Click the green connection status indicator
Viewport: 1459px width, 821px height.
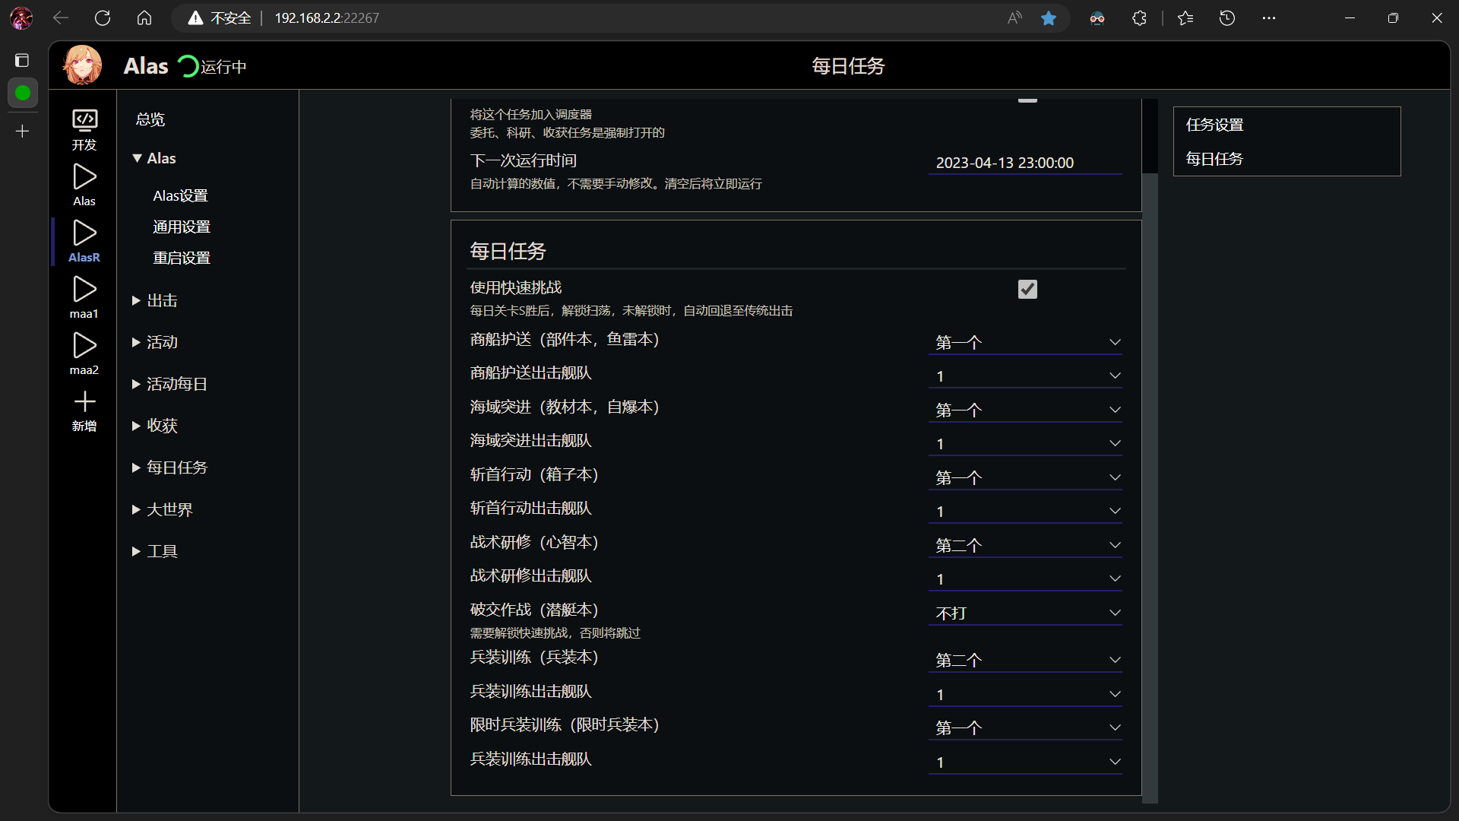[23, 93]
